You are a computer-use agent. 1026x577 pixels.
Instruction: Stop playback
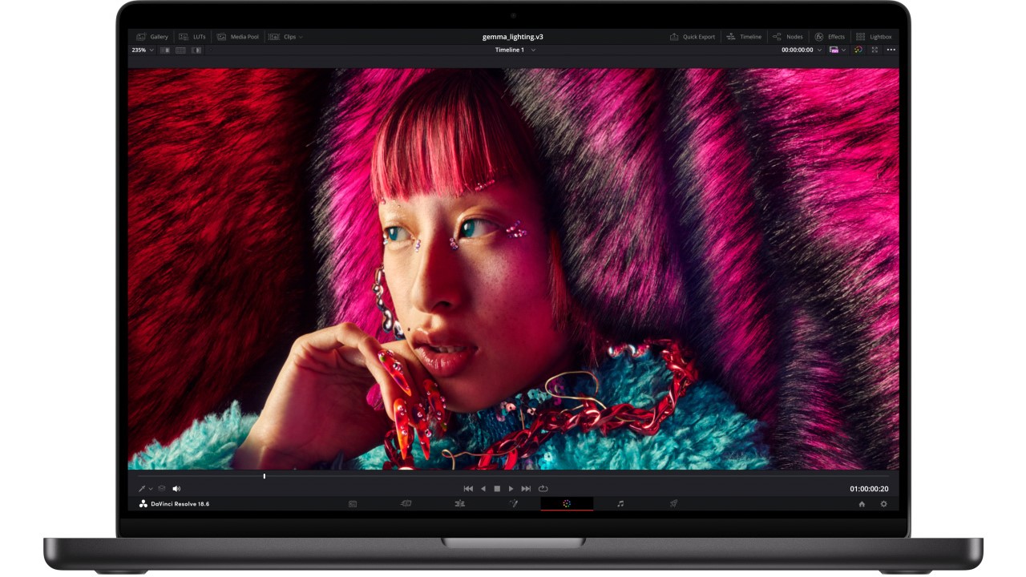(x=497, y=489)
